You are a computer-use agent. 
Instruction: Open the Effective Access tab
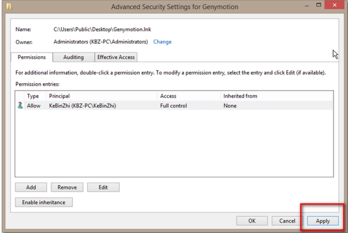point(116,57)
